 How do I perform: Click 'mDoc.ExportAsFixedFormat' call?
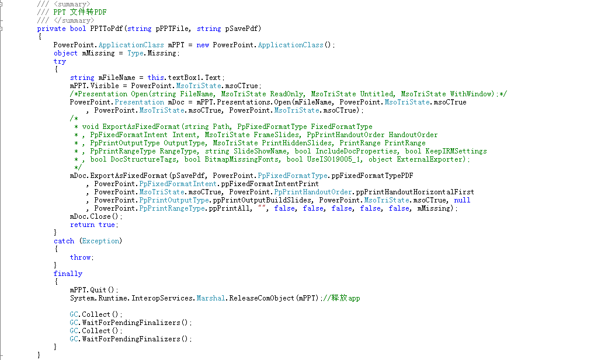click(x=119, y=176)
